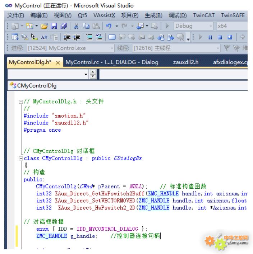
Task: Stop debugging with the square icon
Action: 220,37
